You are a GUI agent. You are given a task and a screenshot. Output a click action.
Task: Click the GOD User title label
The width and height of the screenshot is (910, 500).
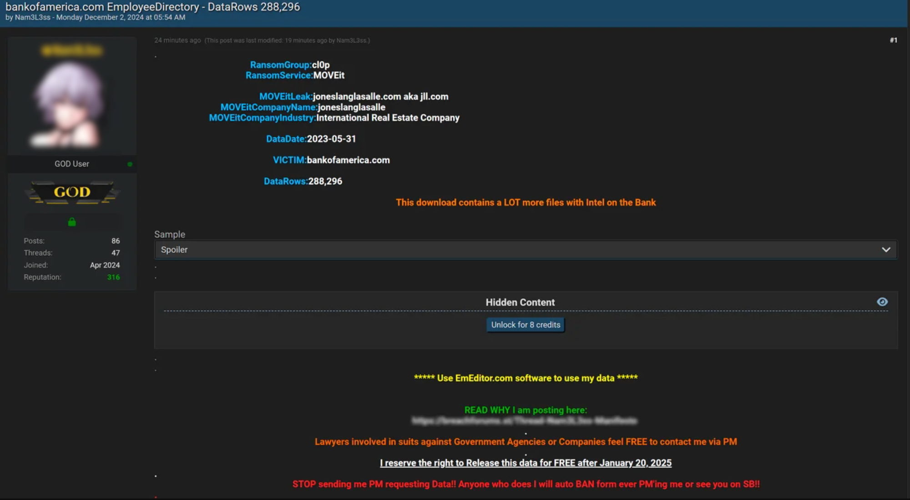click(x=72, y=164)
